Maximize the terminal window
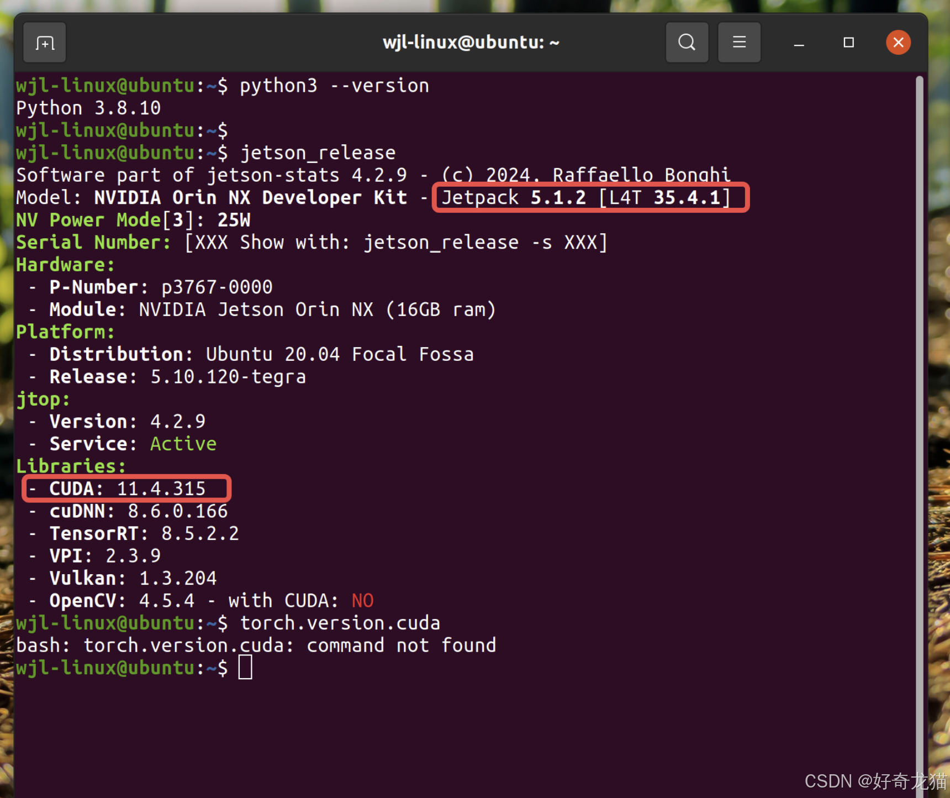950x798 pixels. [849, 43]
